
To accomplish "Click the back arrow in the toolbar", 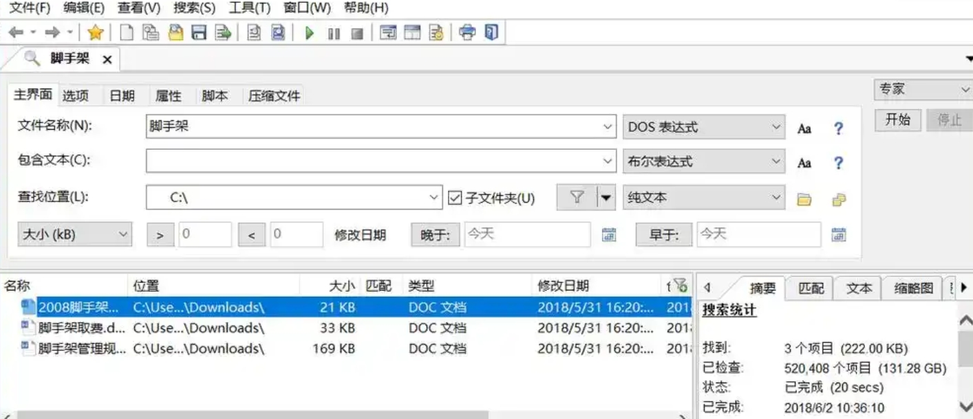I will pos(15,32).
